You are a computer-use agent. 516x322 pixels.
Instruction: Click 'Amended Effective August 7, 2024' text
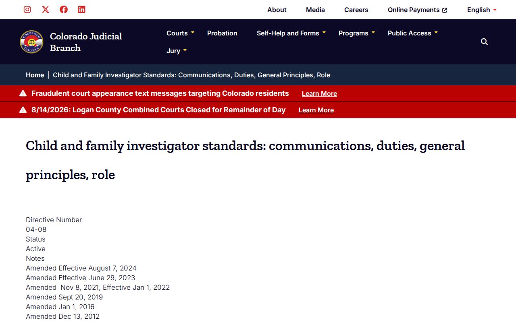[x=81, y=268]
